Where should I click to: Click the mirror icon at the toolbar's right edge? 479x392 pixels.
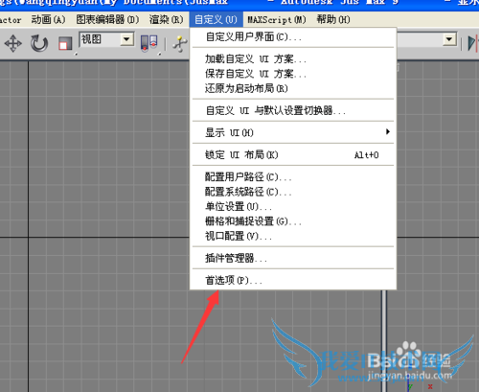point(473,43)
